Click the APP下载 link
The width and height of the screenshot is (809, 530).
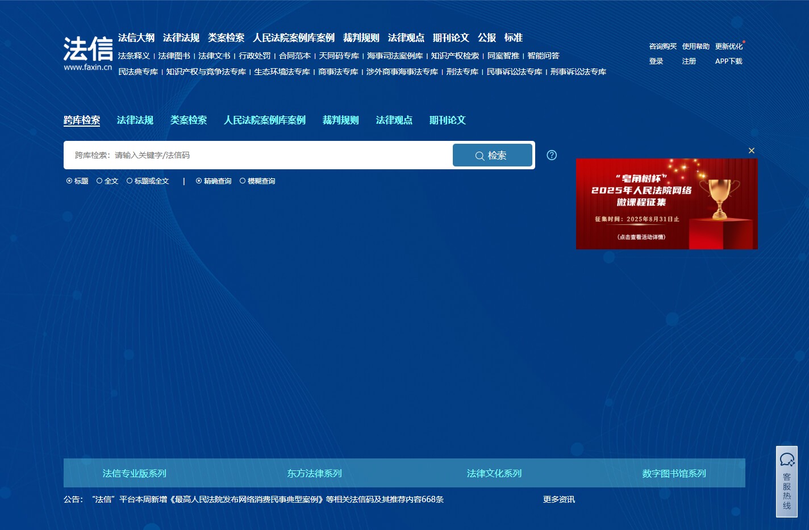[x=729, y=61]
